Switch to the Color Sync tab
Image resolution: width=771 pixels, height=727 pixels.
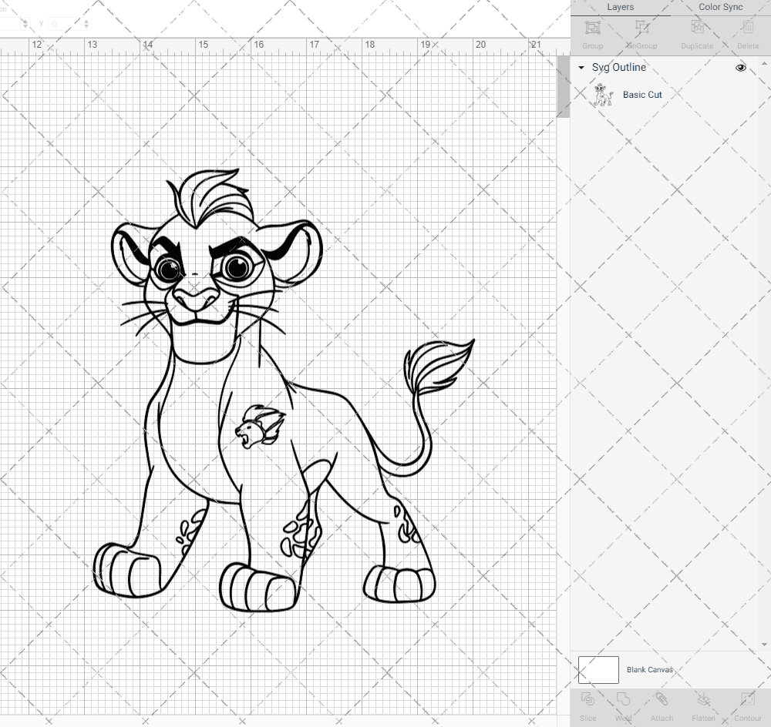click(720, 7)
